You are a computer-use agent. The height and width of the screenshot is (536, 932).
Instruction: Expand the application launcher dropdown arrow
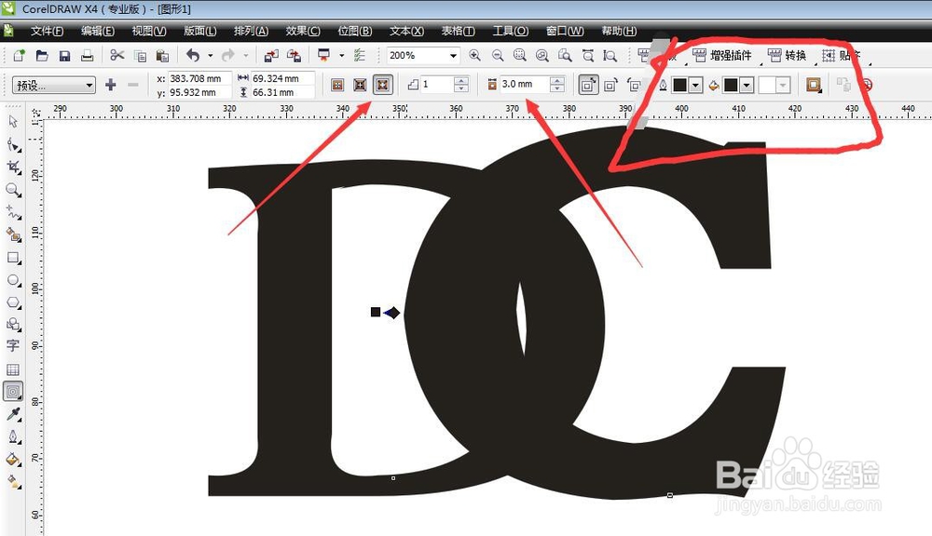(342, 56)
